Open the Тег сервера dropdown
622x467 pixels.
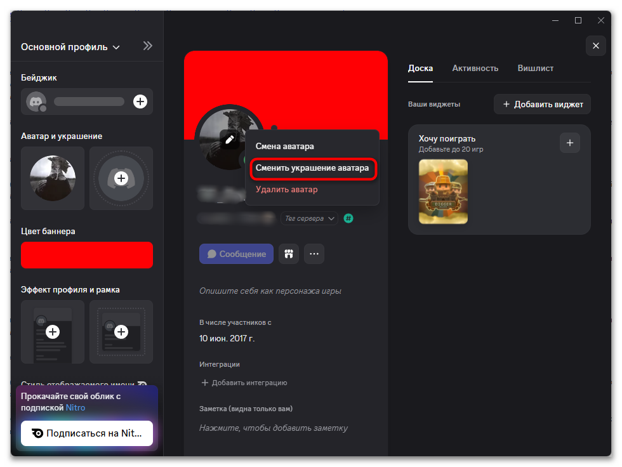[x=310, y=218]
